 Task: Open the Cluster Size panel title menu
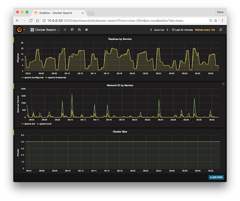pos(120,132)
